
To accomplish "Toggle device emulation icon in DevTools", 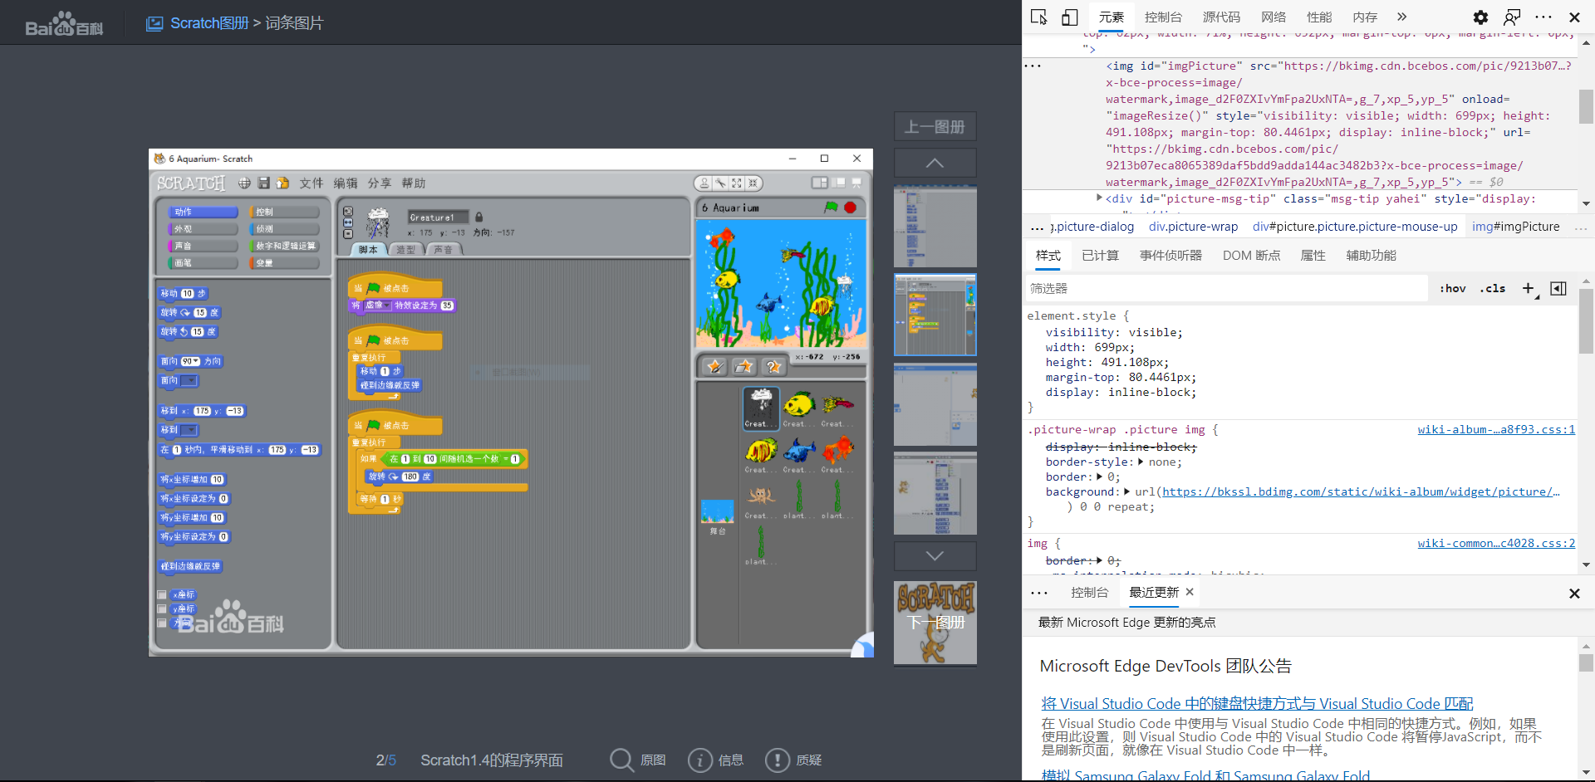I will [1070, 17].
